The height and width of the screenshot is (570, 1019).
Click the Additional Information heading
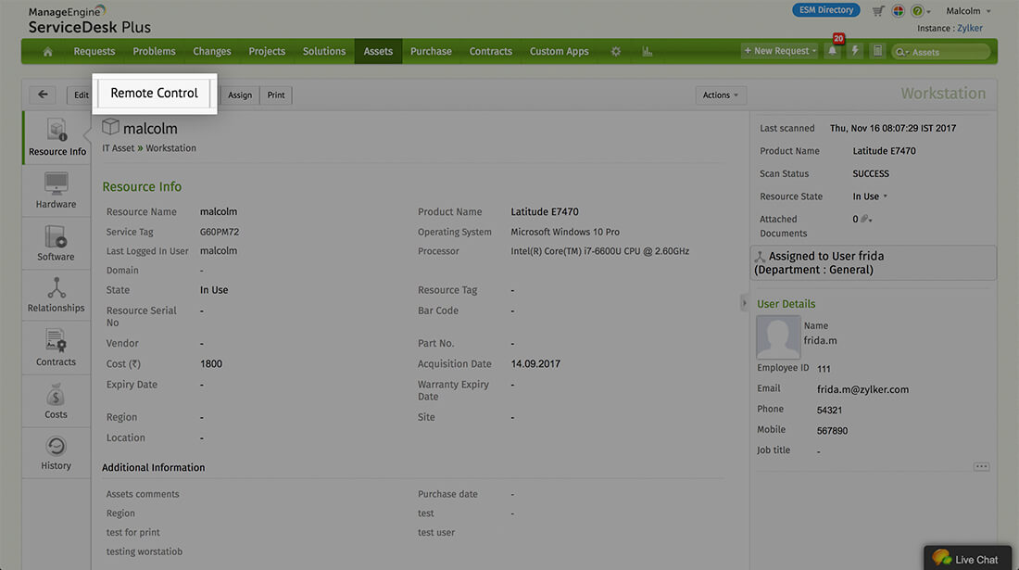point(154,467)
